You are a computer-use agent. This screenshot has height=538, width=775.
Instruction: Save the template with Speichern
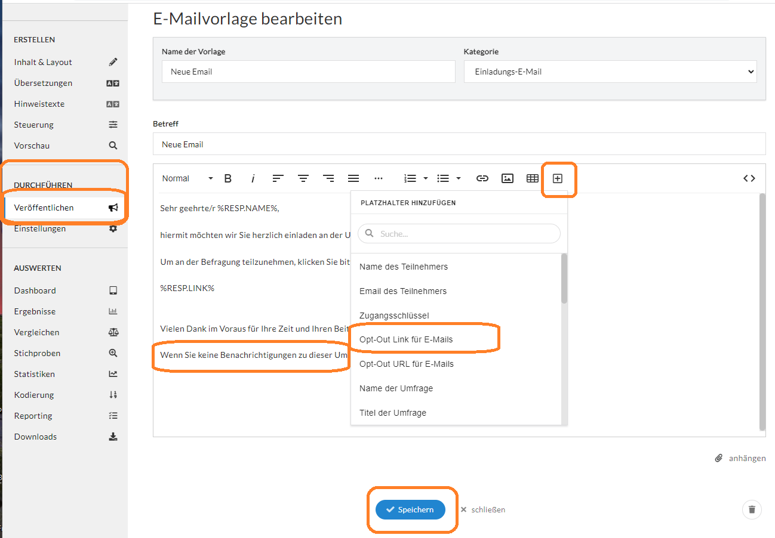coord(412,509)
